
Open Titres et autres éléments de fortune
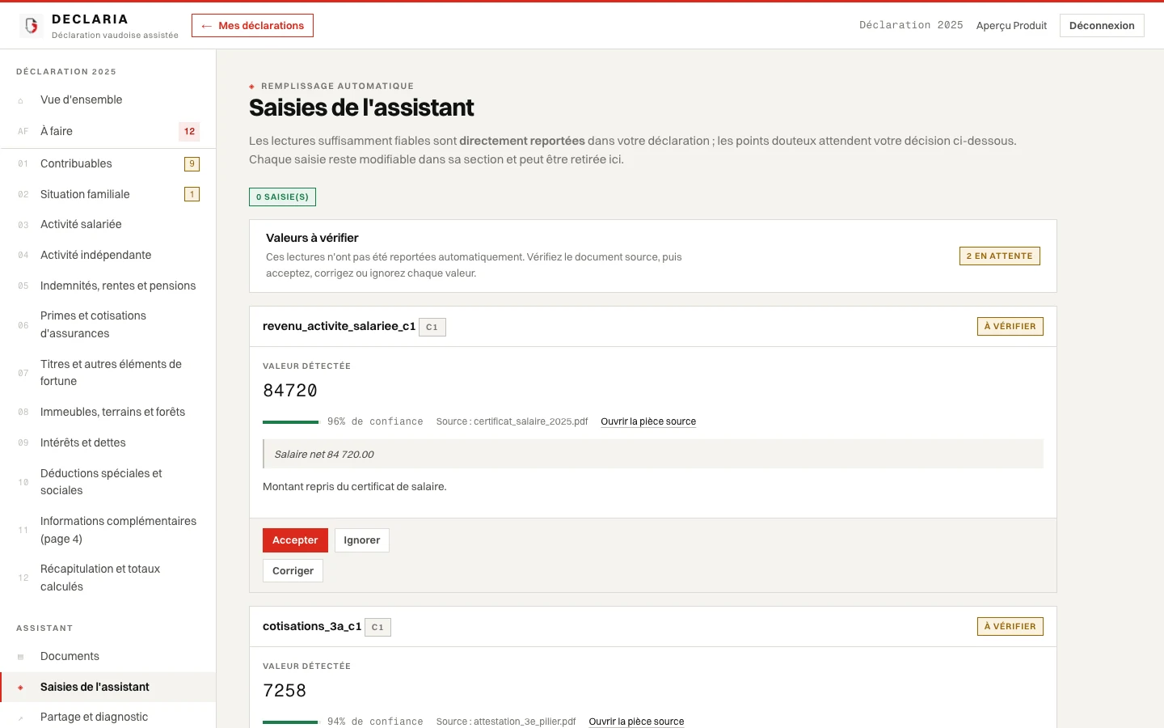click(x=108, y=373)
